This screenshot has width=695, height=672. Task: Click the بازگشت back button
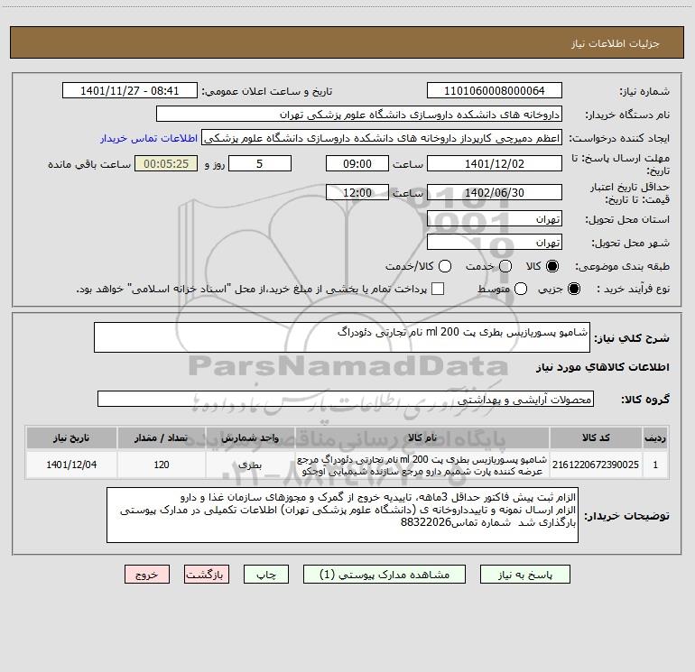[x=207, y=574]
